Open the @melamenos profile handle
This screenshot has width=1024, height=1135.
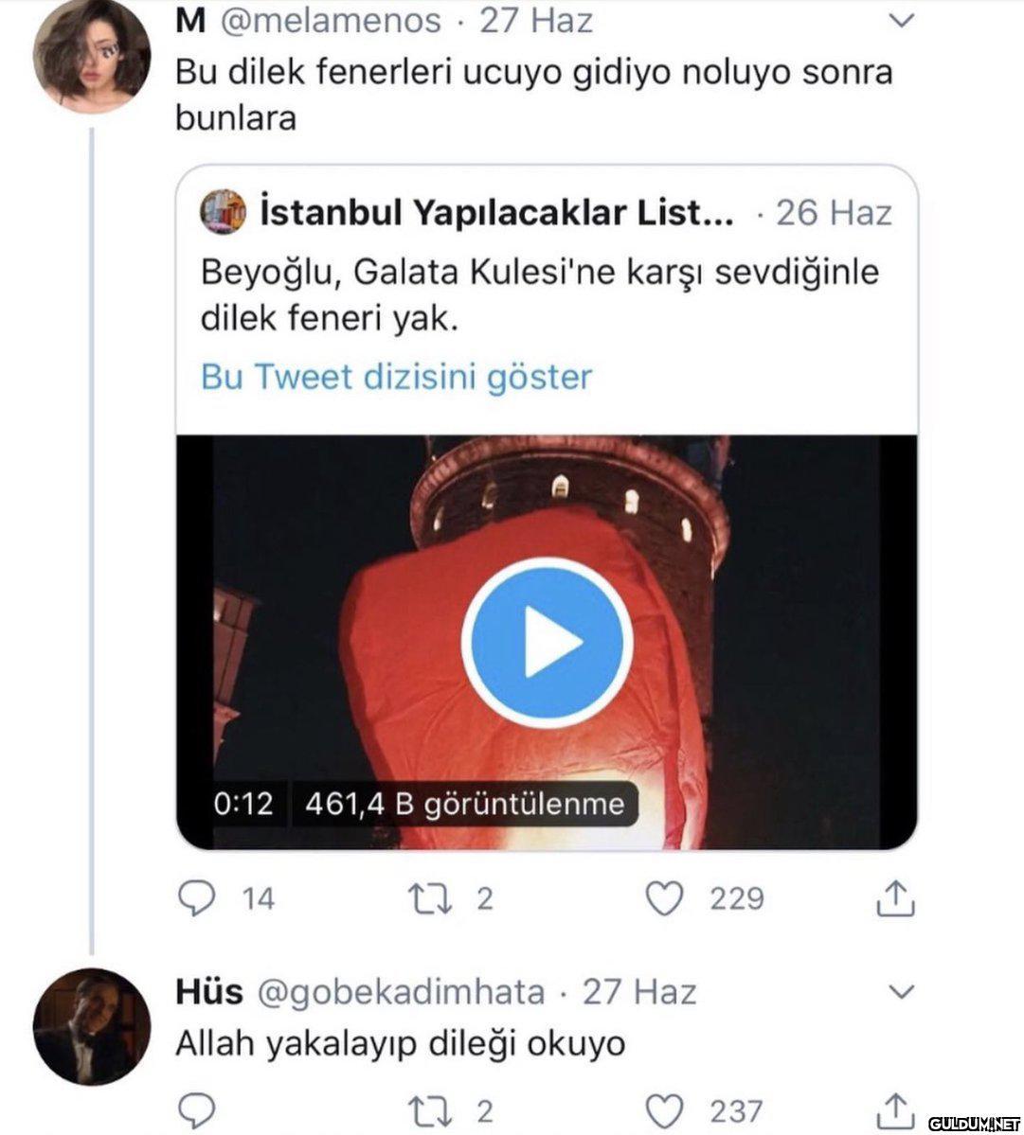point(331,20)
